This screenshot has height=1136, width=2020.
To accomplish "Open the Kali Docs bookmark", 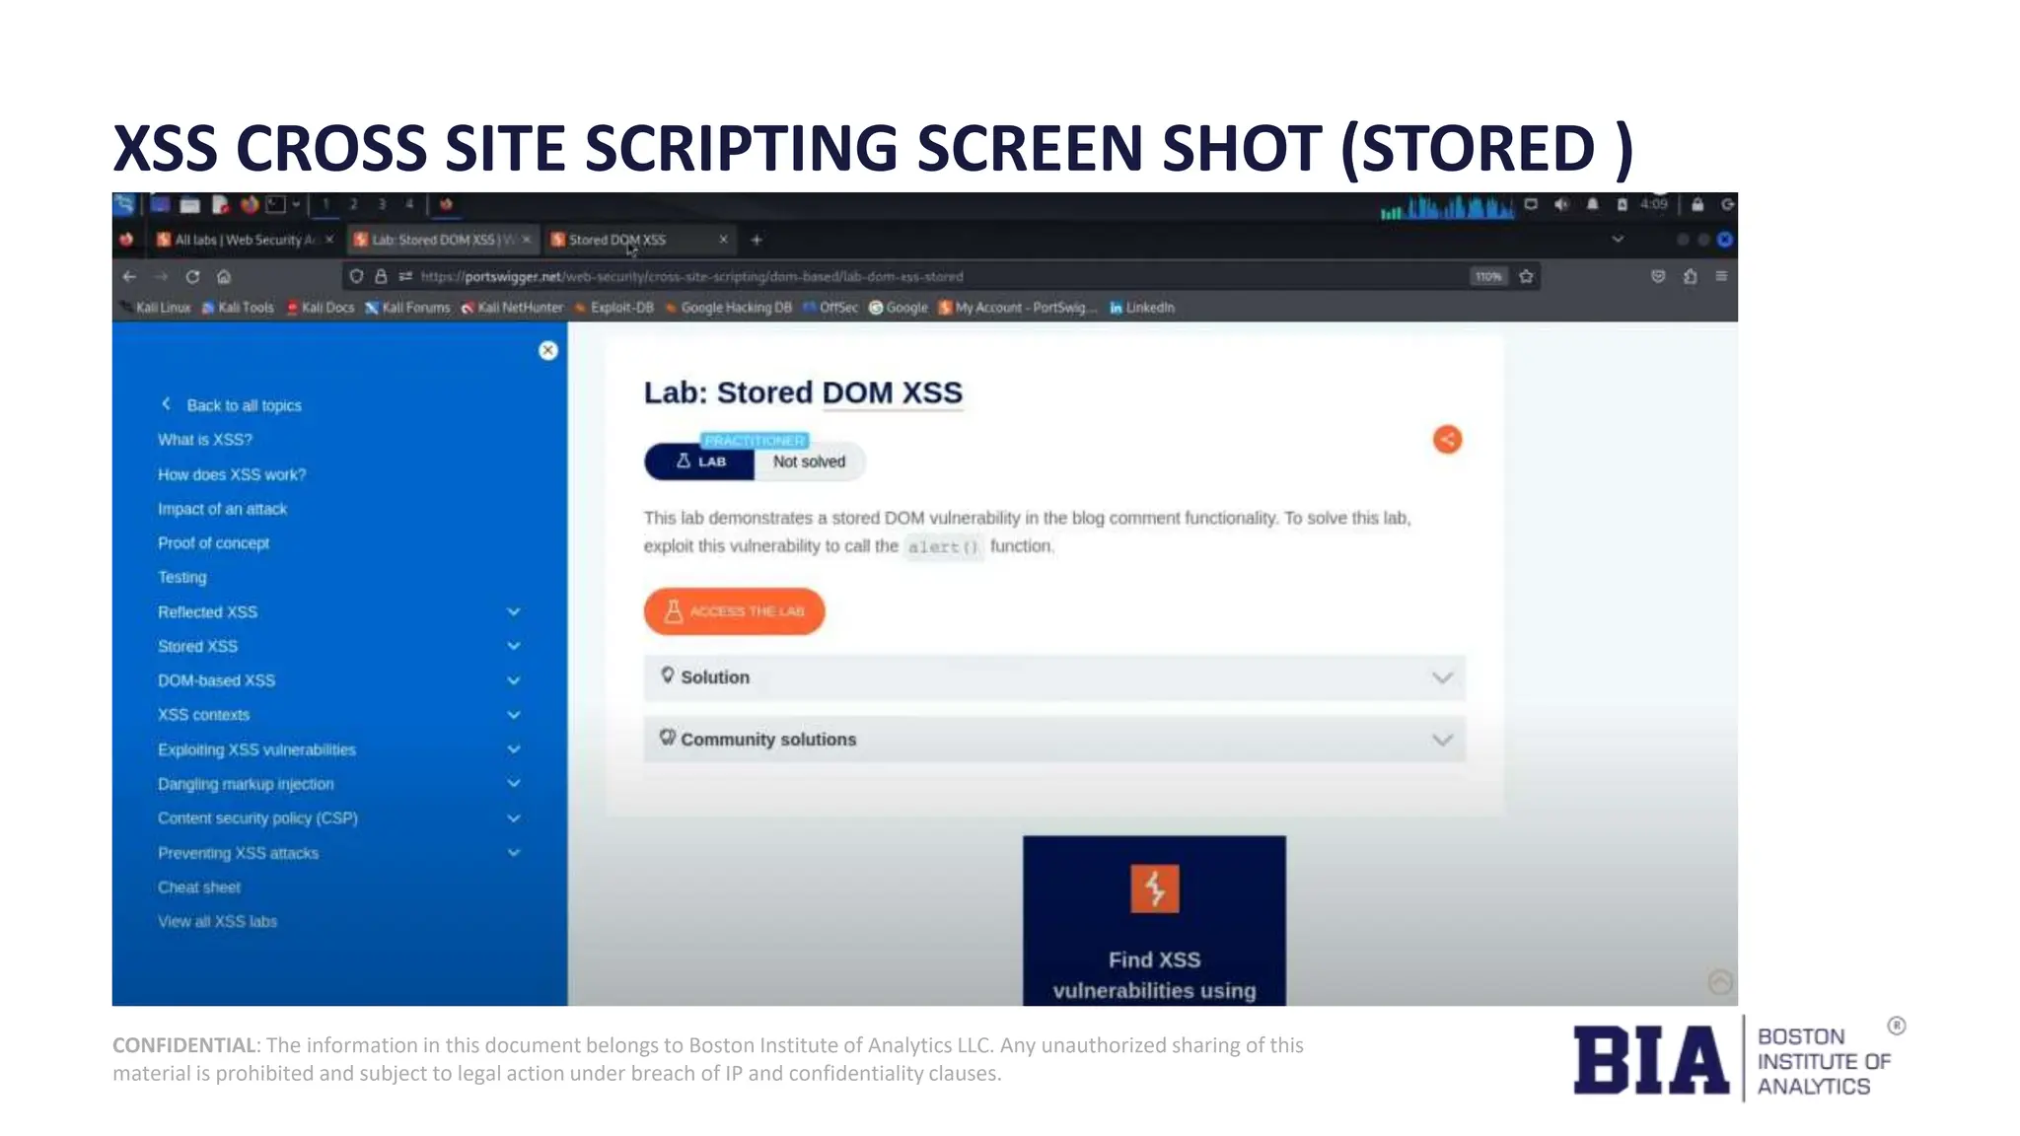I will [x=320, y=308].
